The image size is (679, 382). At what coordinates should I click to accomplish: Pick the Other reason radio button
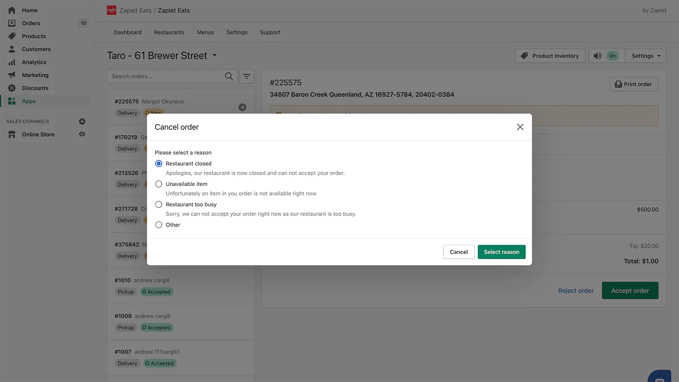159,225
